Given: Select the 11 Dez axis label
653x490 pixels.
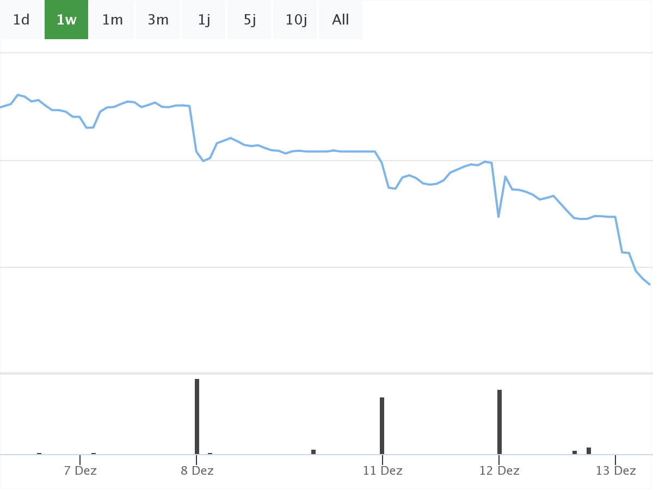Looking at the screenshot, I should click(x=383, y=470).
